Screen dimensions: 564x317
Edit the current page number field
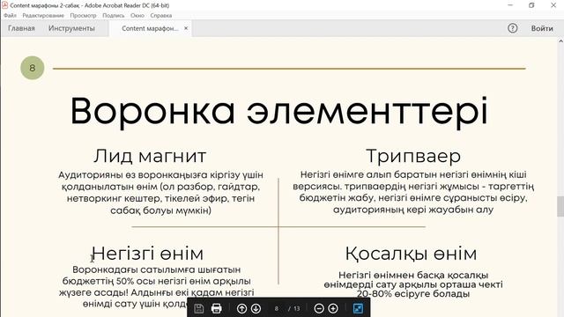[x=276, y=308]
